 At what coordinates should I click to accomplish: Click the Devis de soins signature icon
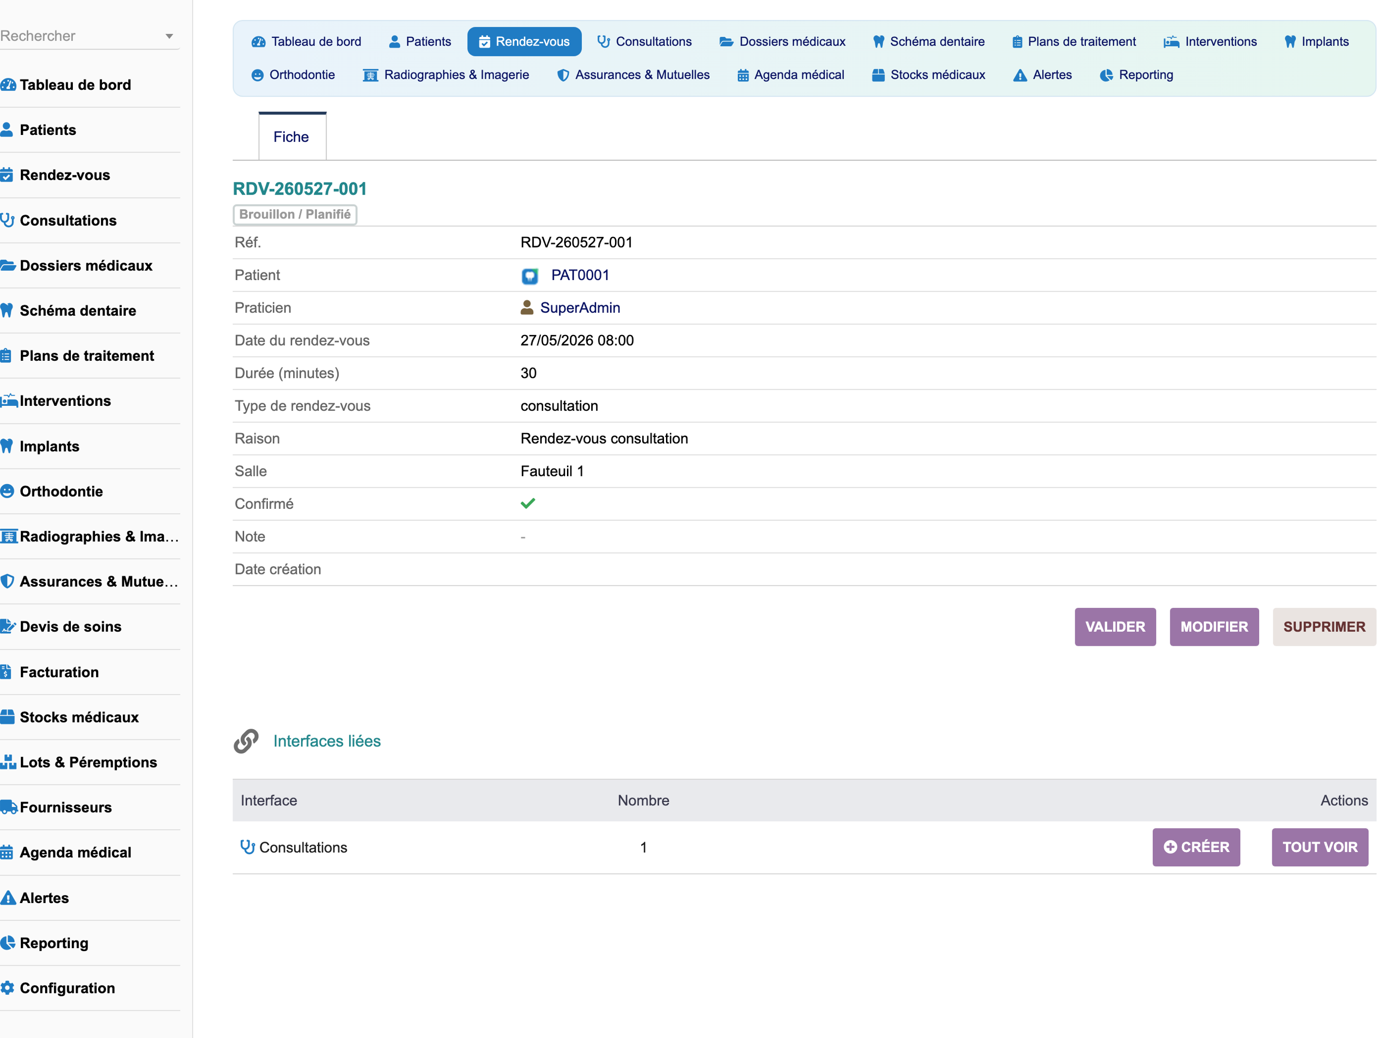pyautogui.click(x=8, y=626)
